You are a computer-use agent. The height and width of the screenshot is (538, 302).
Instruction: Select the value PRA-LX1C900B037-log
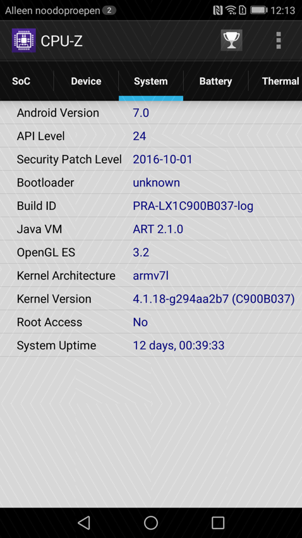click(193, 206)
